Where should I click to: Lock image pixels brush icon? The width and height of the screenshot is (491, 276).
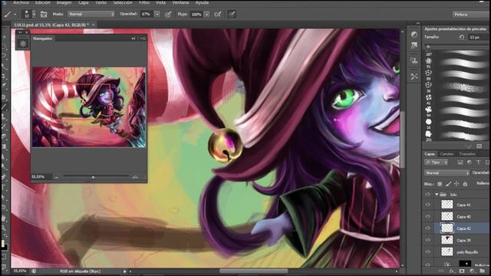[x=448, y=184]
